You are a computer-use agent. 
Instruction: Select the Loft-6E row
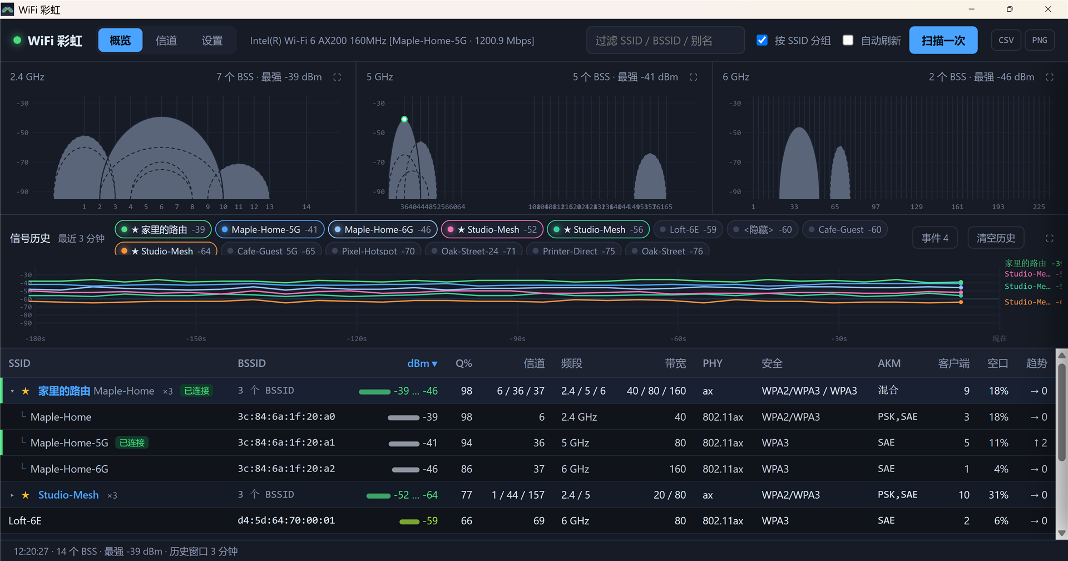(x=528, y=521)
